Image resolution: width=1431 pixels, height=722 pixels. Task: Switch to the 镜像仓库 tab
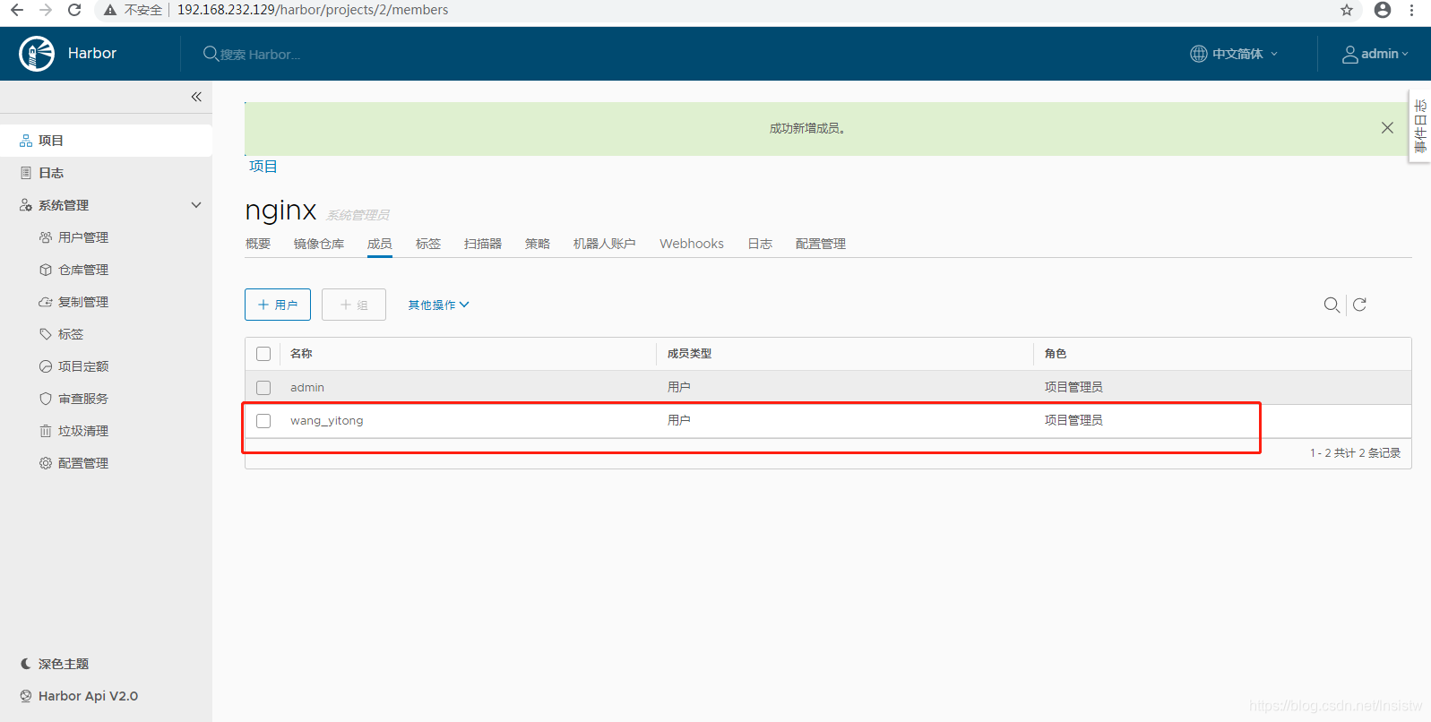click(x=319, y=244)
